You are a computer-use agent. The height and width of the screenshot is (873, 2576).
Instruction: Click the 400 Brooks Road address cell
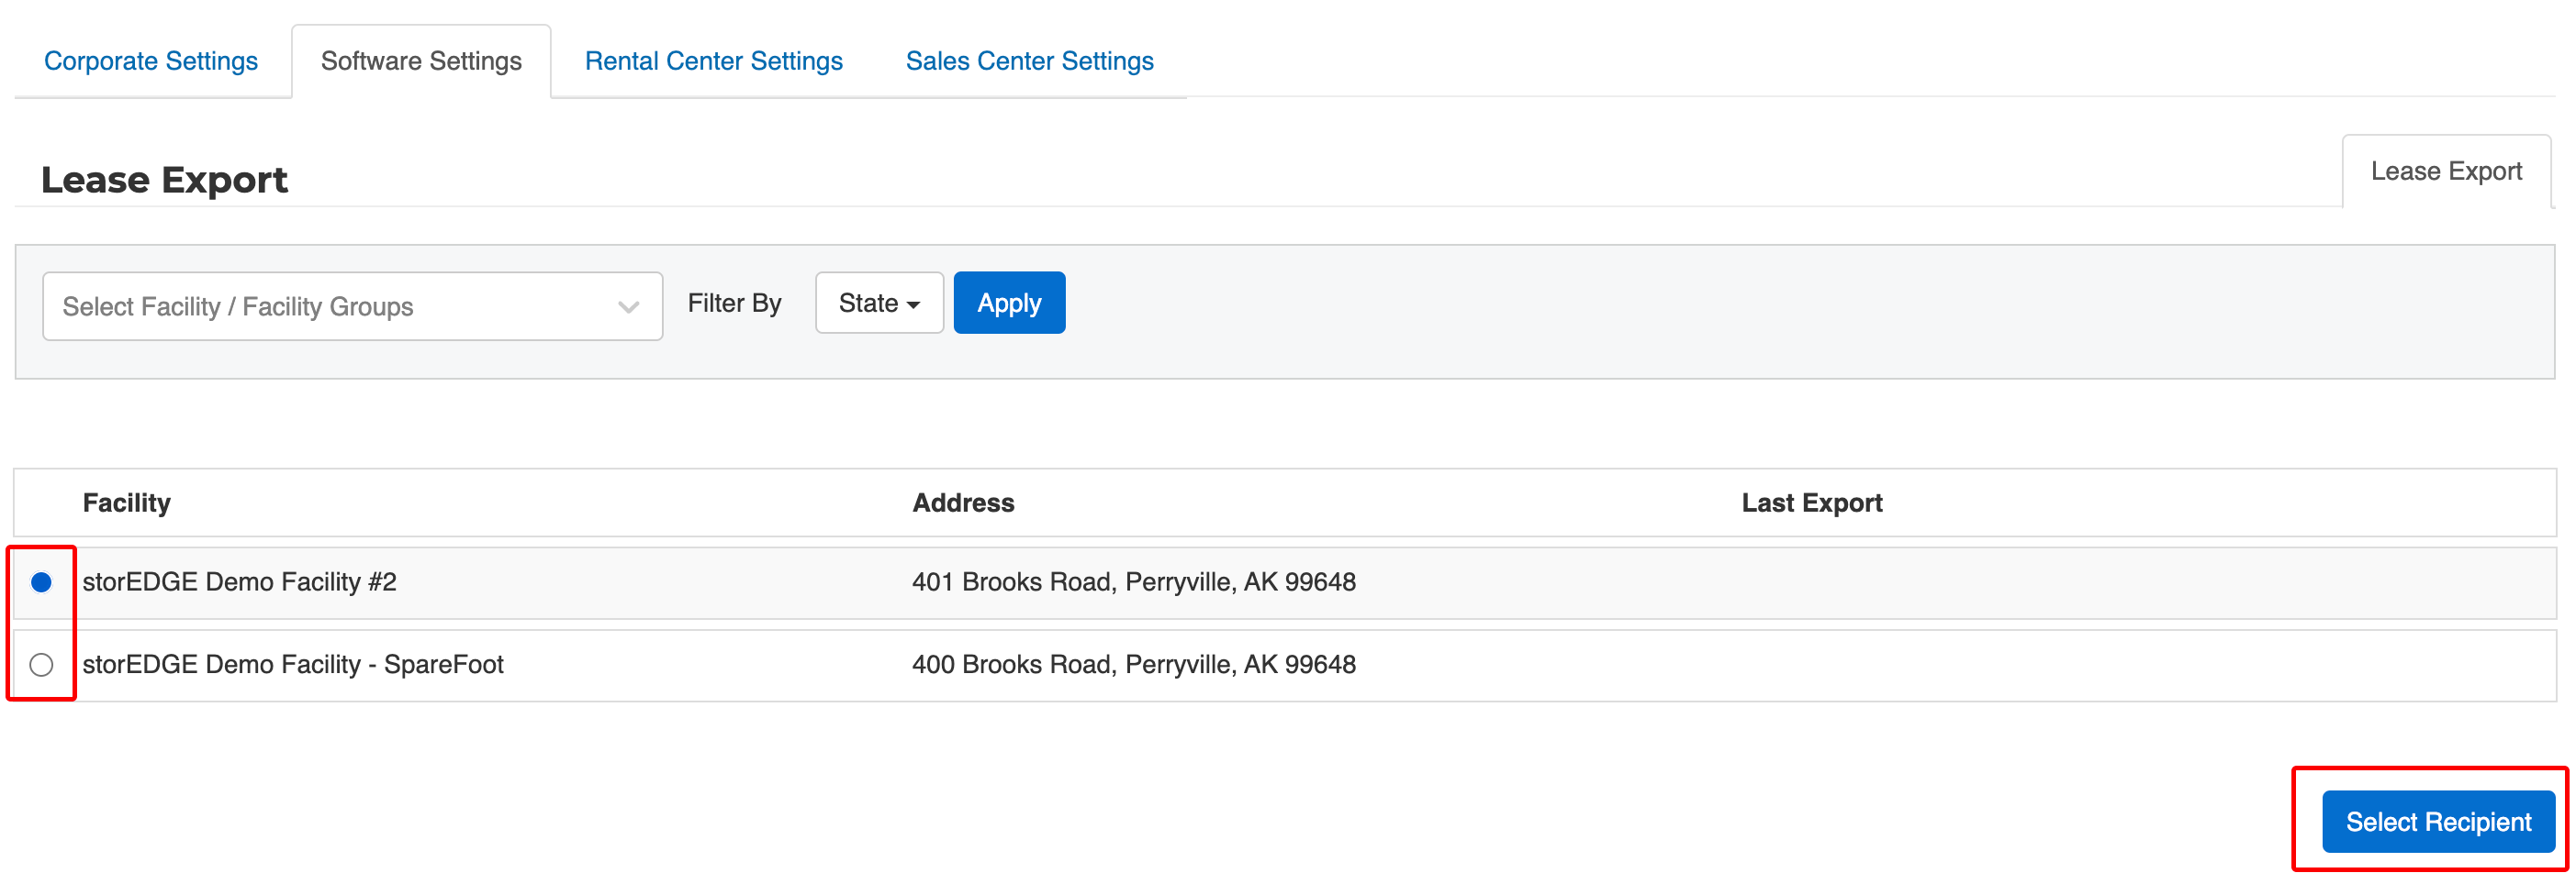[x=1133, y=664]
